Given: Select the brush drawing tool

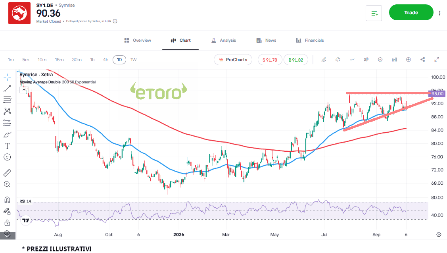Looking at the screenshot, I should [8, 135].
